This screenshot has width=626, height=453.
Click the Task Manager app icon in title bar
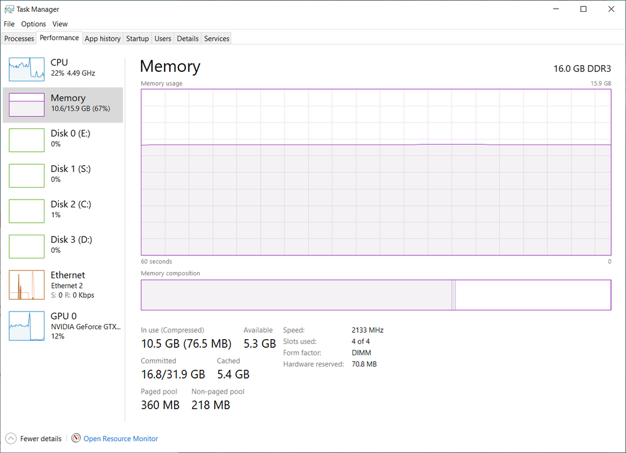coord(9,9)
